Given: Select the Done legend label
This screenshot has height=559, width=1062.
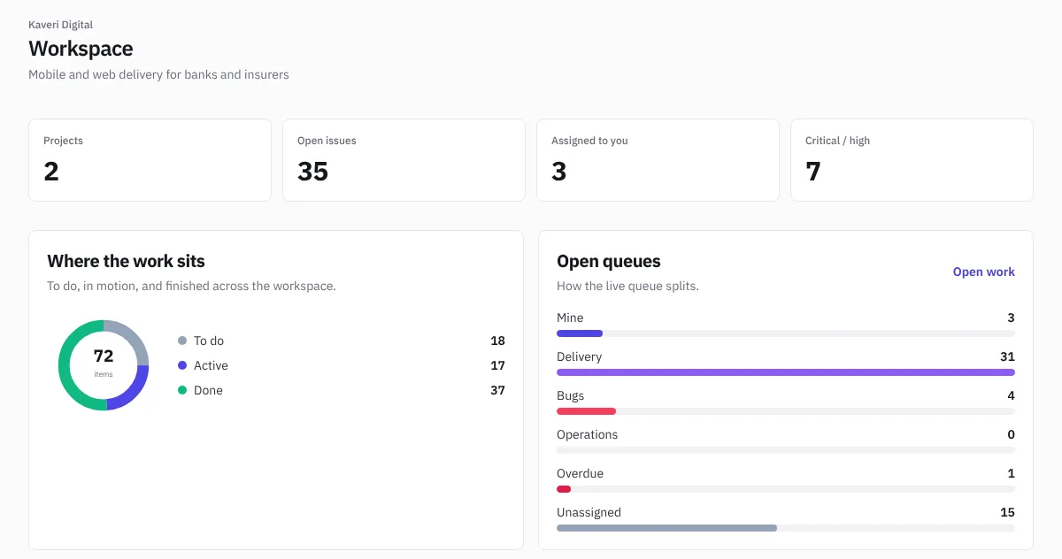Looking at the screenshot, I should coord(208,390).
